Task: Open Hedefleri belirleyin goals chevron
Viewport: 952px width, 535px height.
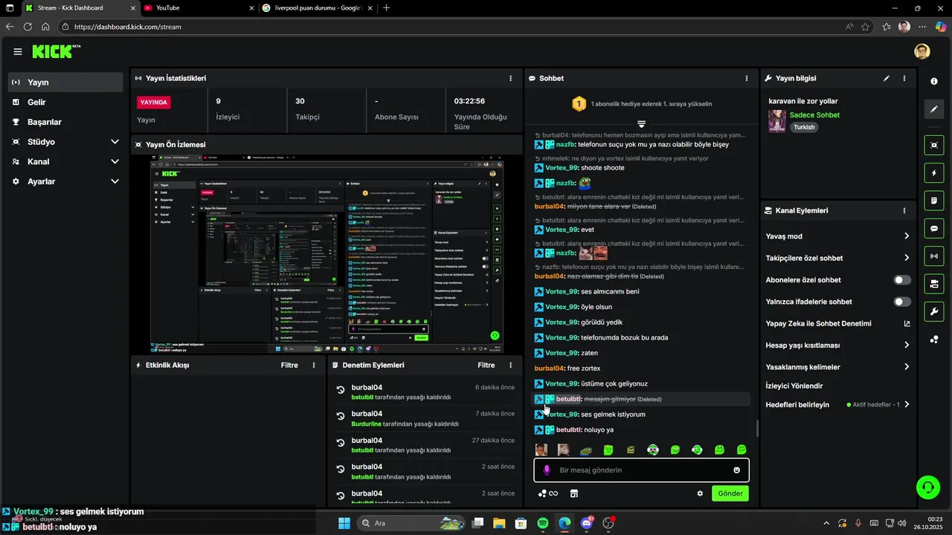Action: click(907, 405)
